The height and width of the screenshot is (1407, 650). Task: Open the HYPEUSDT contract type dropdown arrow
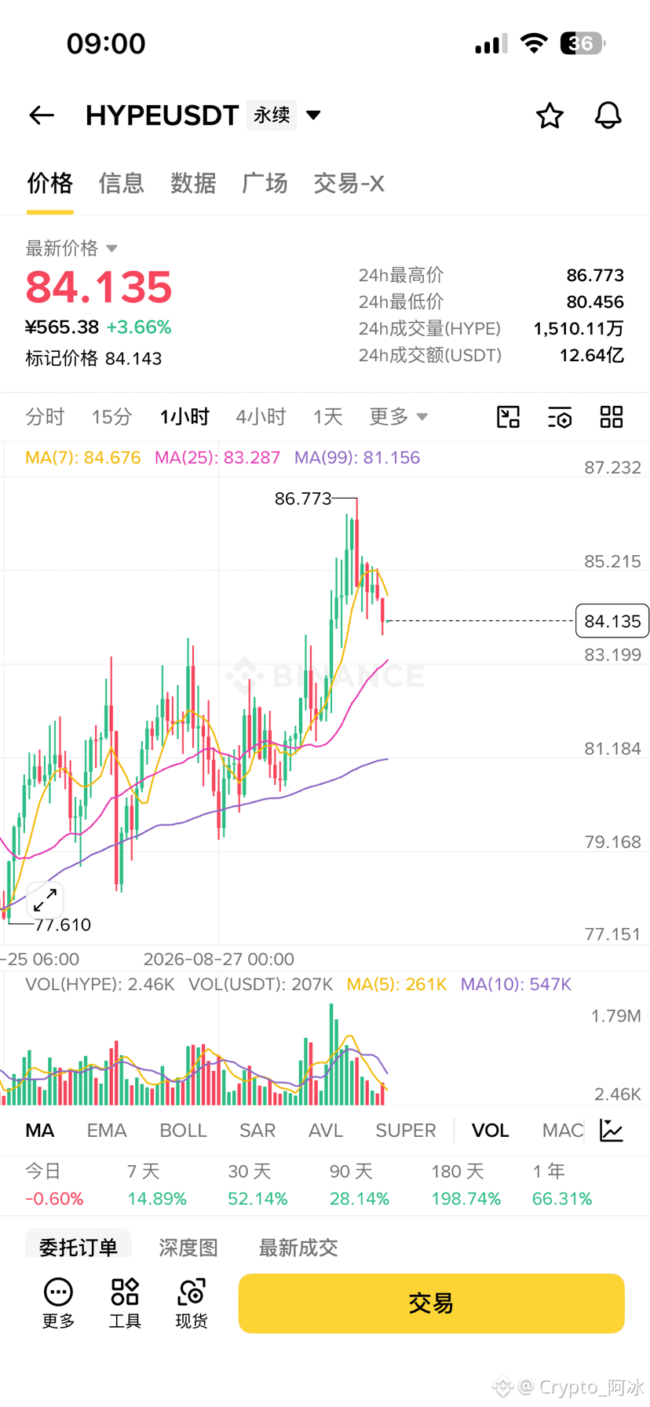[x=313, y=115]
